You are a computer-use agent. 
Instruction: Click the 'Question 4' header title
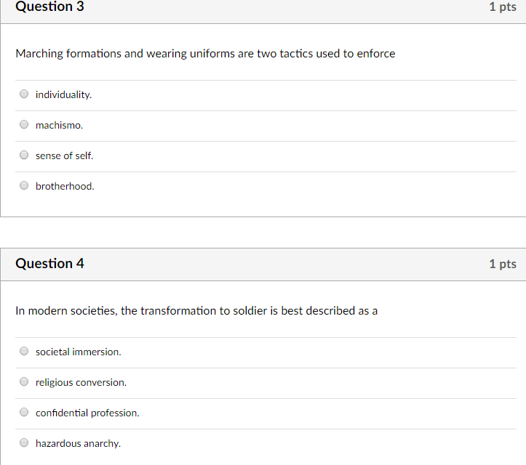point(49,264)
